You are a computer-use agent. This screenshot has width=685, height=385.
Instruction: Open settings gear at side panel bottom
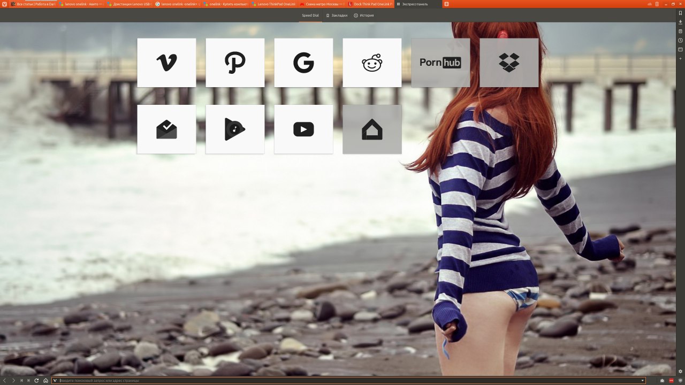pyautogui.click(x=680, y=371)
